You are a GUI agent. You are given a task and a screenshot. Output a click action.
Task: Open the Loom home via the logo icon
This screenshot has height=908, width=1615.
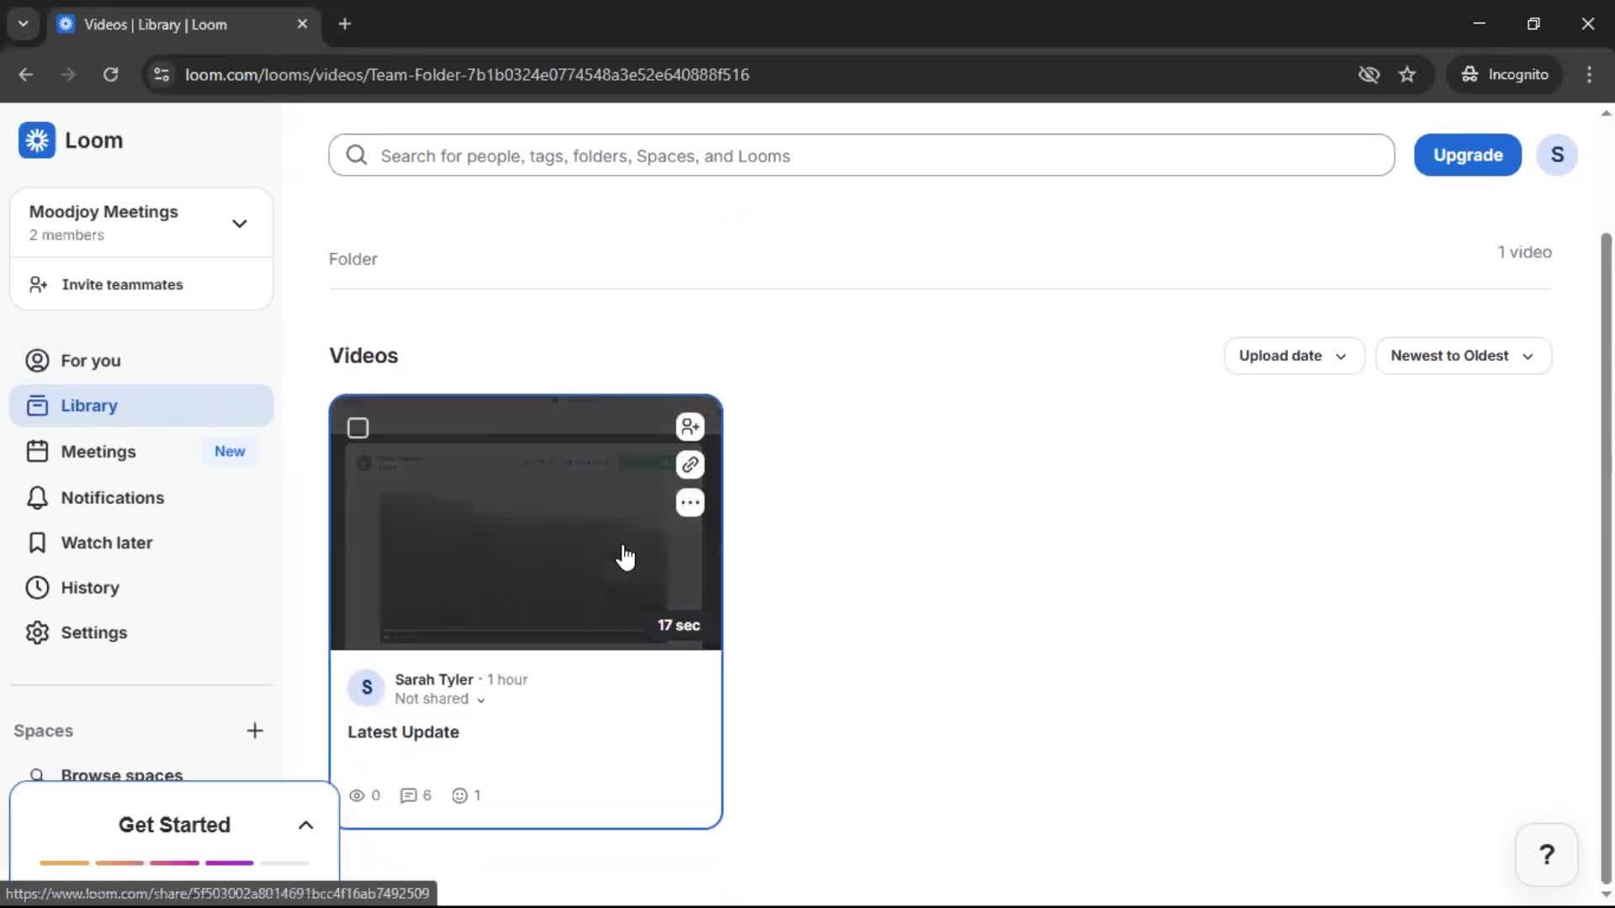pos(37,140)
